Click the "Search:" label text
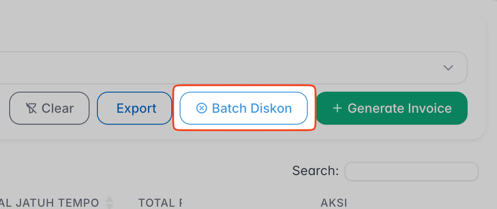The height and width of the screenshot is (209, 497). (316, 171)
